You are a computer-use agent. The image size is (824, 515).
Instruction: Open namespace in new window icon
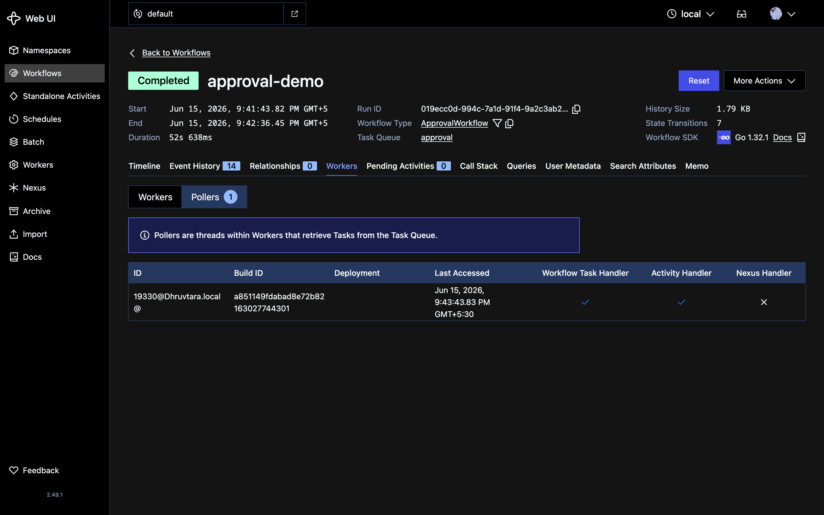[x=294, y=14]
